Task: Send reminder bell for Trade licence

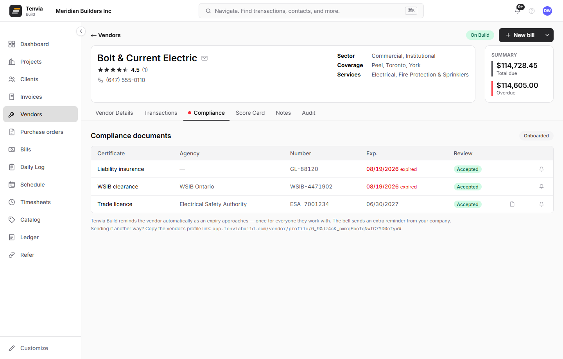Action: pyautogui.click(x=541, y=204)
